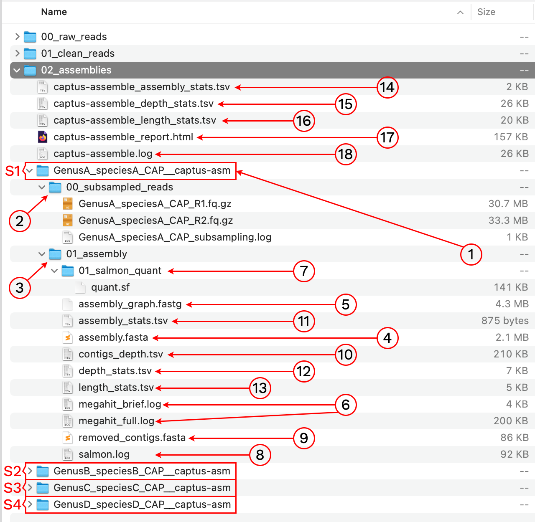This screenshot has height=522, width=535.
Task: Expand the 00_raw_reads folder chevron
Action: 17,37
